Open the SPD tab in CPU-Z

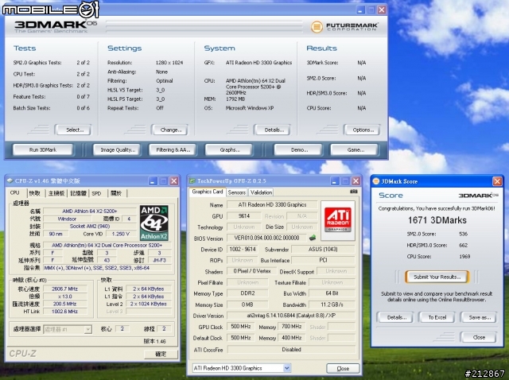[x=96, y=193]
